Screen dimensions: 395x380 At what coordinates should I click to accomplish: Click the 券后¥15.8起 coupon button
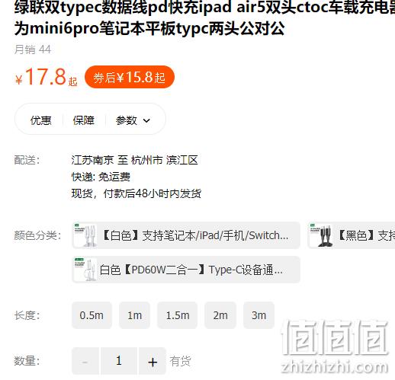tap(130, 77)
